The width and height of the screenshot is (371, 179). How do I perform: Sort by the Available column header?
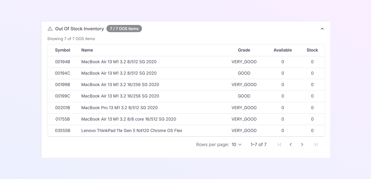(283, 50)
